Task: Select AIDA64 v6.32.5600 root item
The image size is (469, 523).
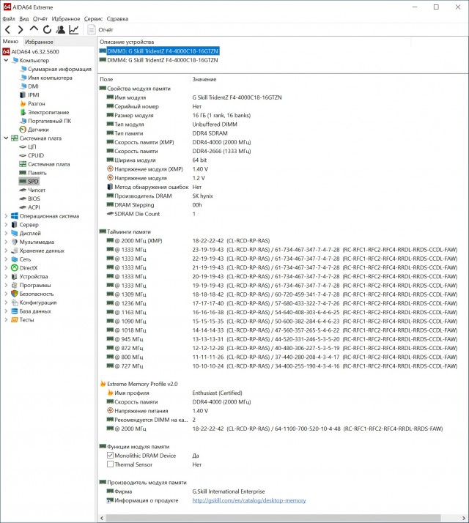Action: click(x=31, y=52)
